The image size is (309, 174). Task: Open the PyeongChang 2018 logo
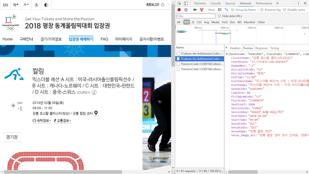point(11,22)
